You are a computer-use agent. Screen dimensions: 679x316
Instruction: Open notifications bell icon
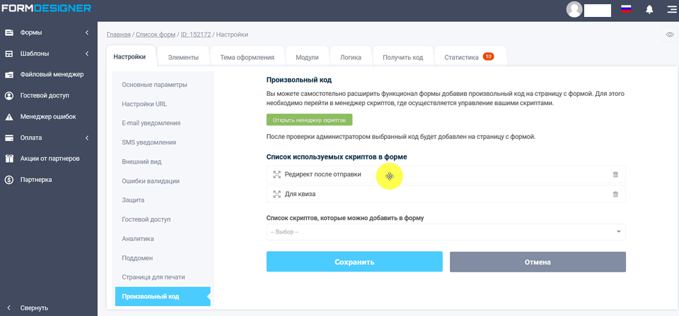[649, 9]
